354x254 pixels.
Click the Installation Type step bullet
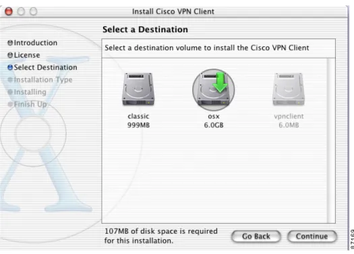tap(10, 80)
